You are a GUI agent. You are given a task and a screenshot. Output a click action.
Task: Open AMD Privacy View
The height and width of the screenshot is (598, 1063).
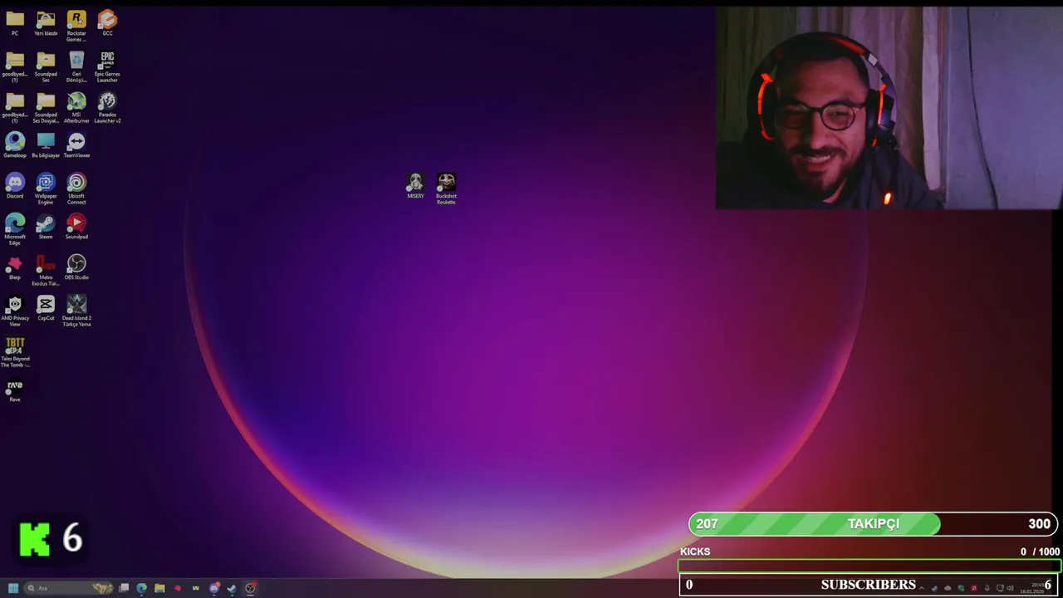[15, 311]
